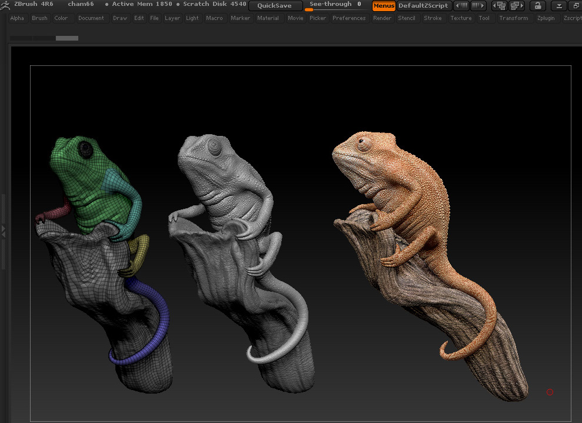
Task: Click the 'Active Mem 1850' status text
Action: 142,4
